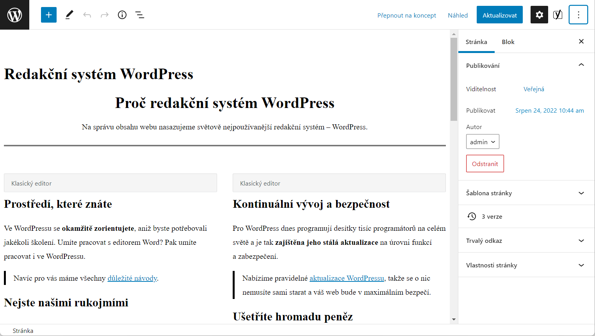Click the heading Ušetříte hromadu peněz
The height and width of the screenshot is (336, 595).
tap(293, 317)
